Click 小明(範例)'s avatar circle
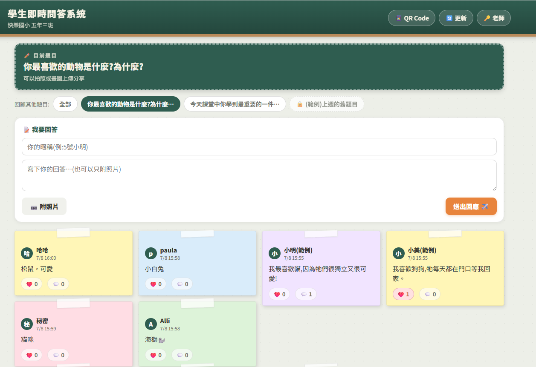The image size is (536, 367). coord(275,253)
